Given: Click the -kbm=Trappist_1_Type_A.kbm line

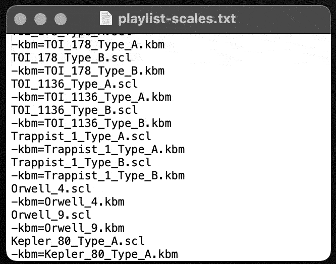Looking at the screenshot, I should click(x=98, y=149).
